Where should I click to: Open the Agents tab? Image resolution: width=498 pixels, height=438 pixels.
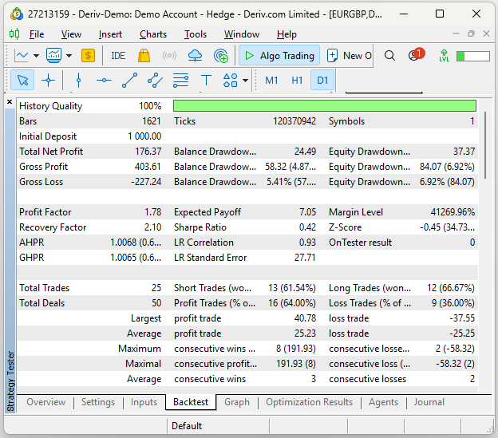(383, 402)
